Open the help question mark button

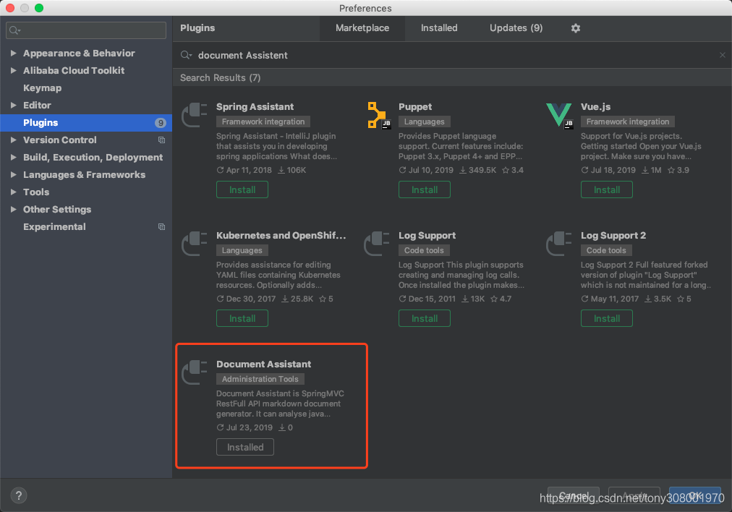coord(19,495)
